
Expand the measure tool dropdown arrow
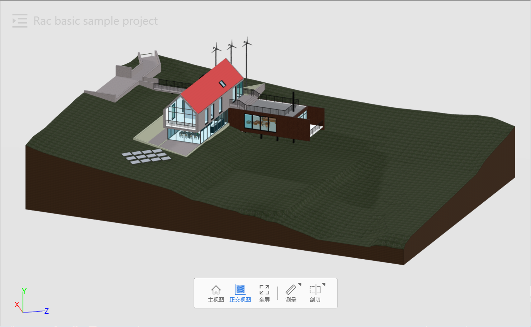click(300, 285)
